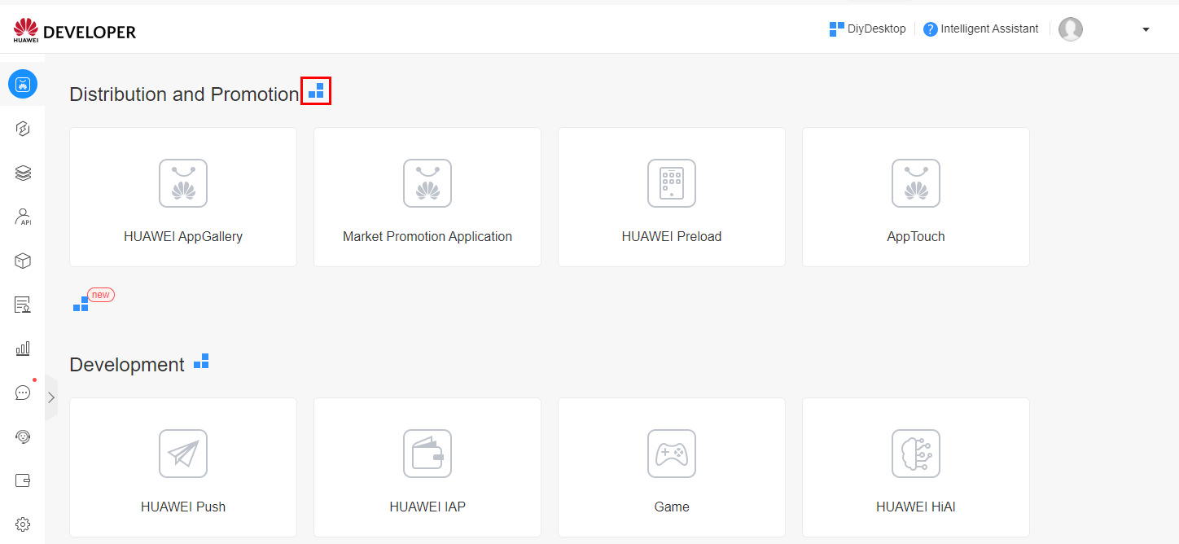Screen dimensions: 1179x544
Task: Click the HUAWEI Preload label
Action: [672, 236]
